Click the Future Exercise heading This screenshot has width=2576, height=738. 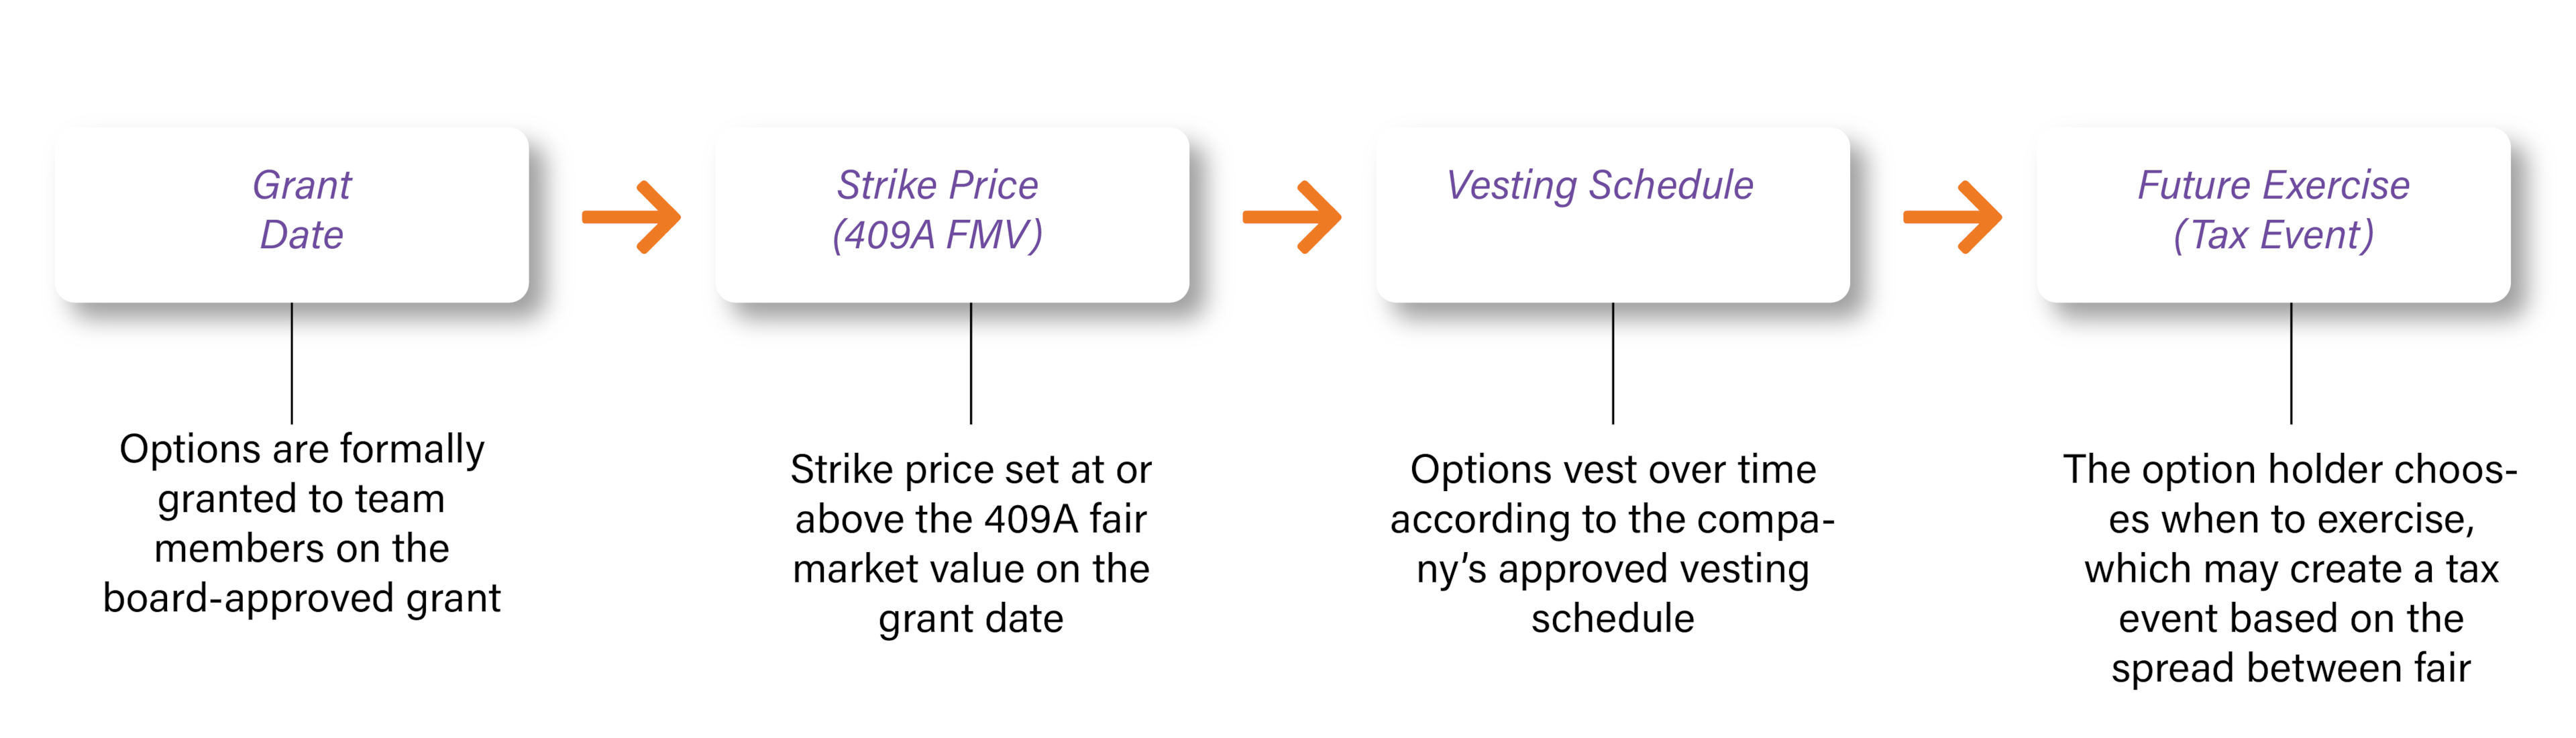pos(2273,185)
